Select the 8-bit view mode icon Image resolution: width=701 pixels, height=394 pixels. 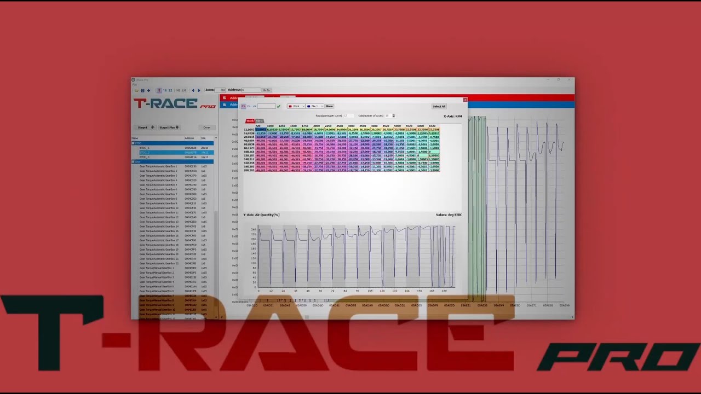pos(159,90)
